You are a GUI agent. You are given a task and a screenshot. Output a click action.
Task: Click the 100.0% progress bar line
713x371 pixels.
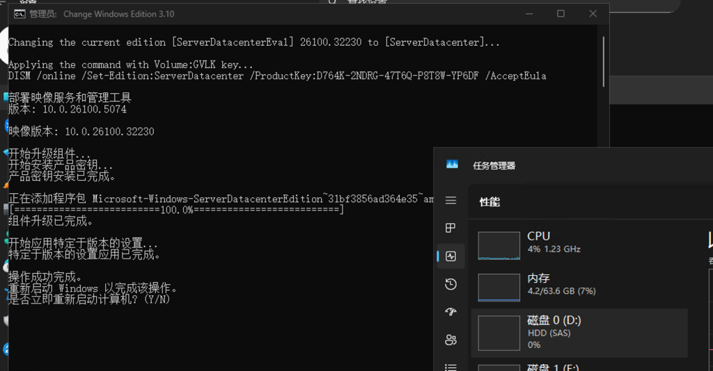coord(176,210)
